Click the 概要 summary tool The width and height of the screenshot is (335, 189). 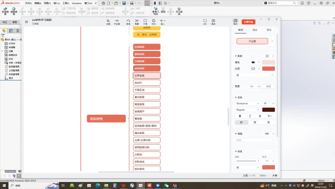[x=137, y=22]
